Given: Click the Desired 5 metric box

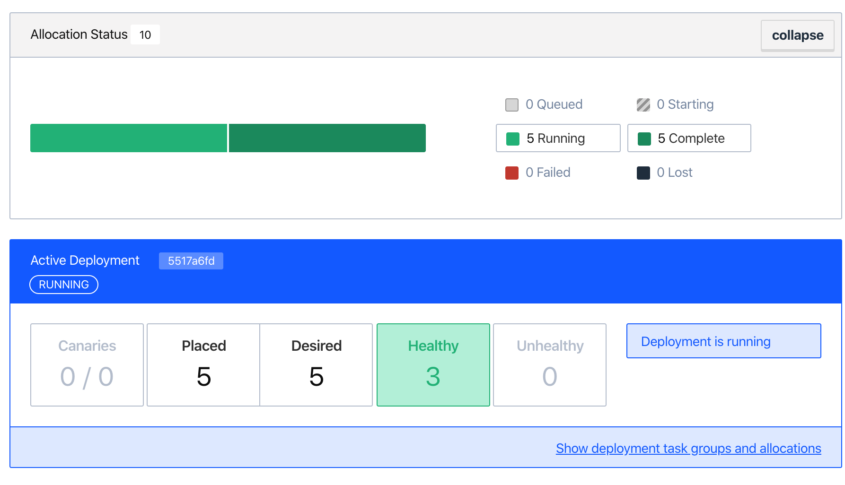Looking at the screenshot, I should click(x=317, y=365).
